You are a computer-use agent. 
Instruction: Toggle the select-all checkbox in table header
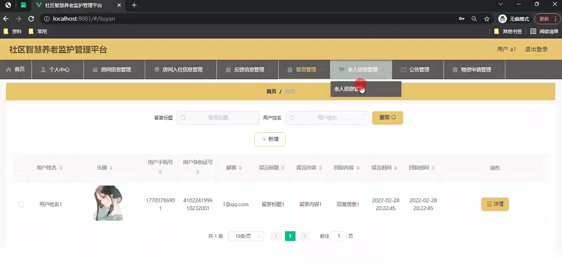(21, 168)
